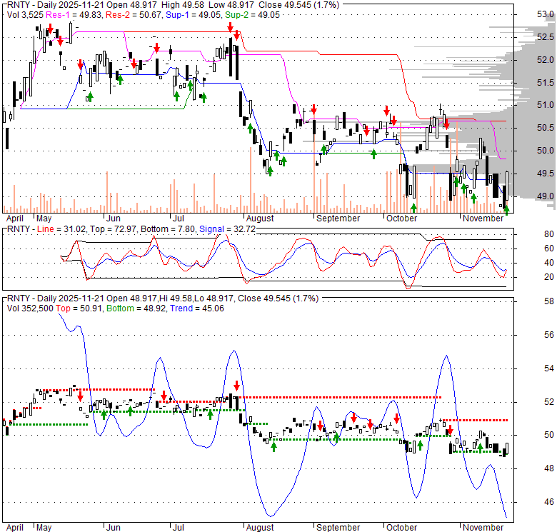Click 'Signal = 32.72' in the oscillator panel
This screenshot has width=557, height=532.
227,229
